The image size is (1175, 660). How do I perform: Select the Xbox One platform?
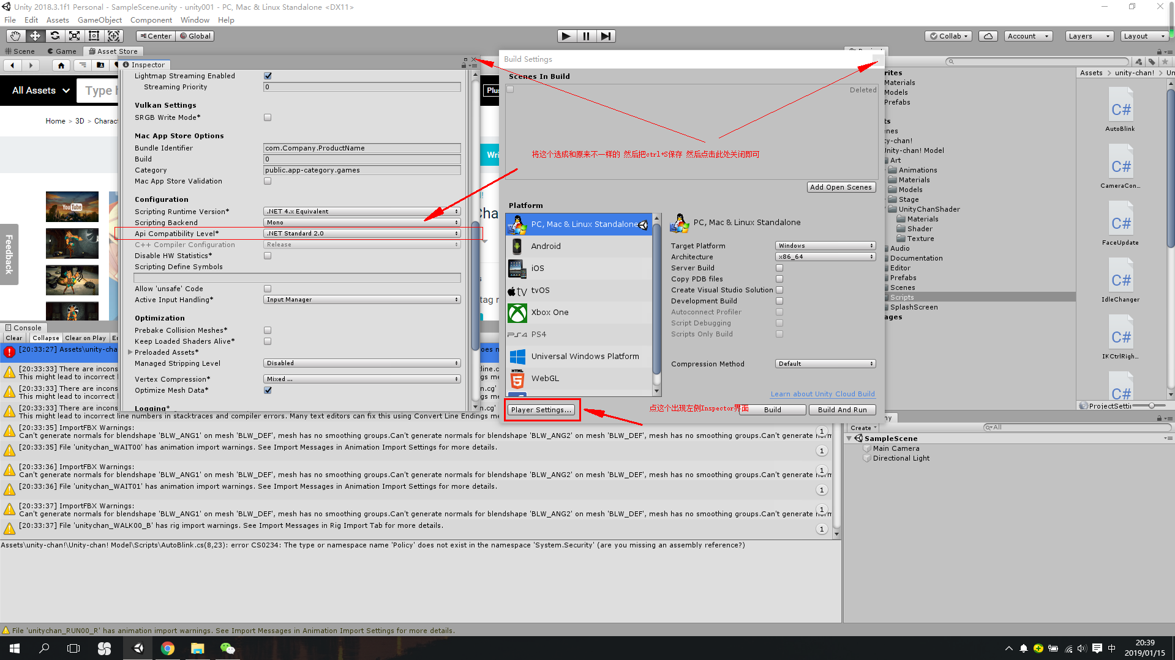[x=550, y=312]
